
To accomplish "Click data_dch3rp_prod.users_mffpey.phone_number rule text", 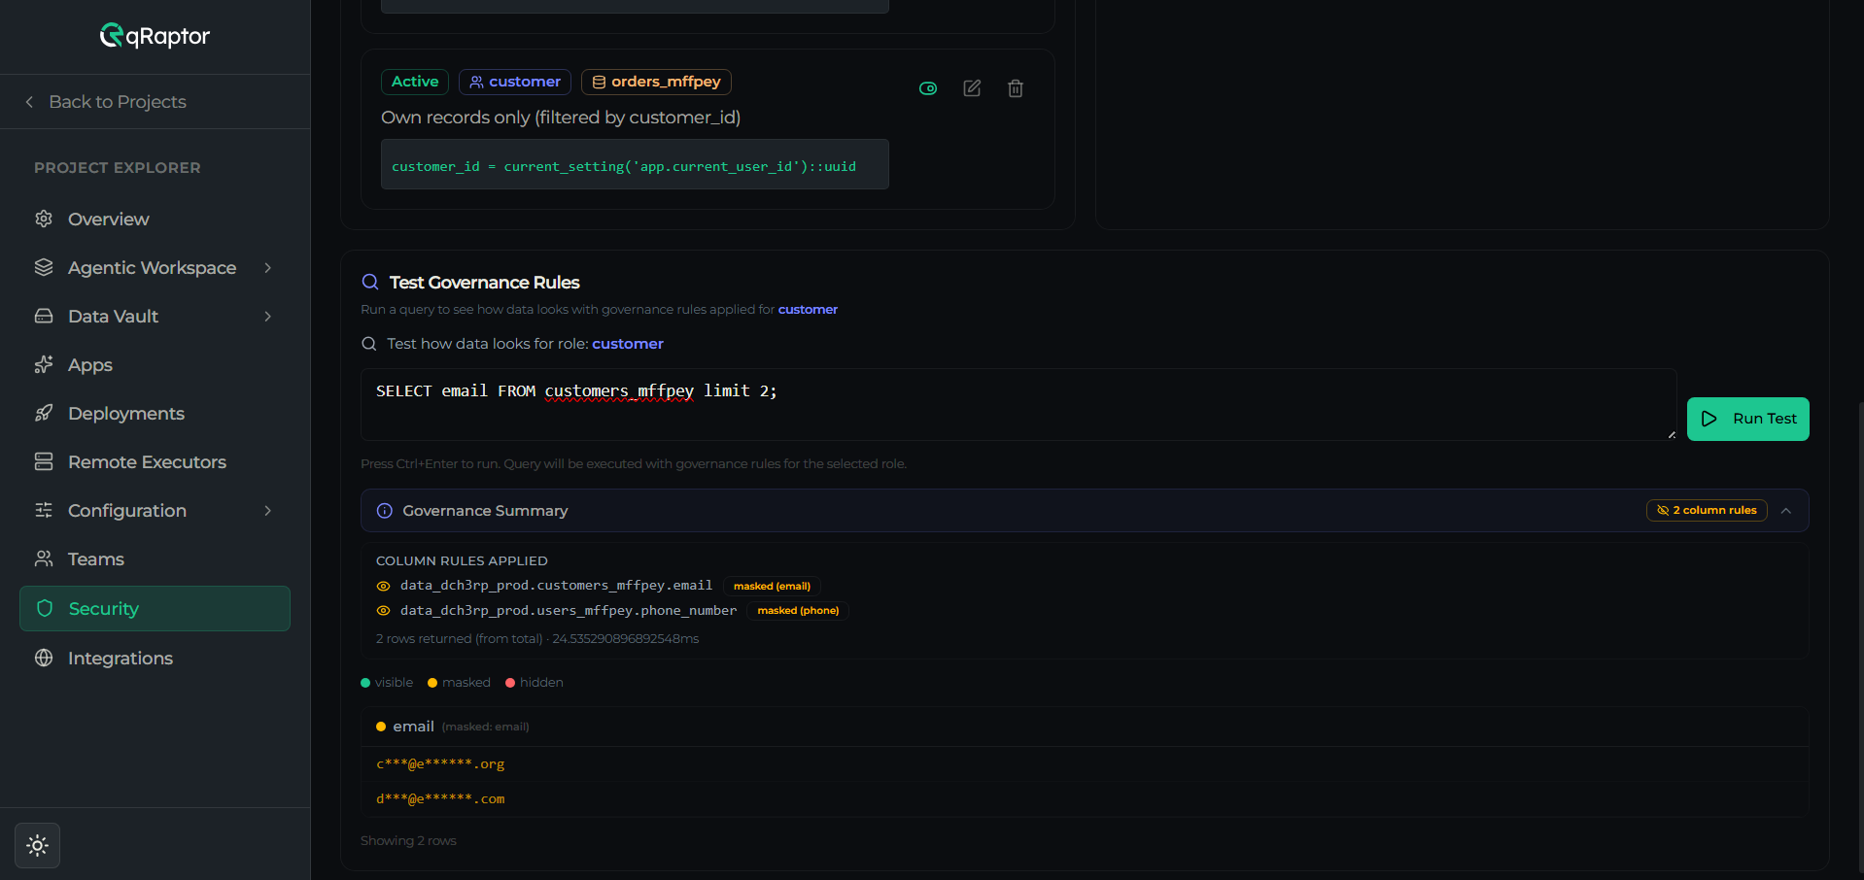I will coord(569,611).
